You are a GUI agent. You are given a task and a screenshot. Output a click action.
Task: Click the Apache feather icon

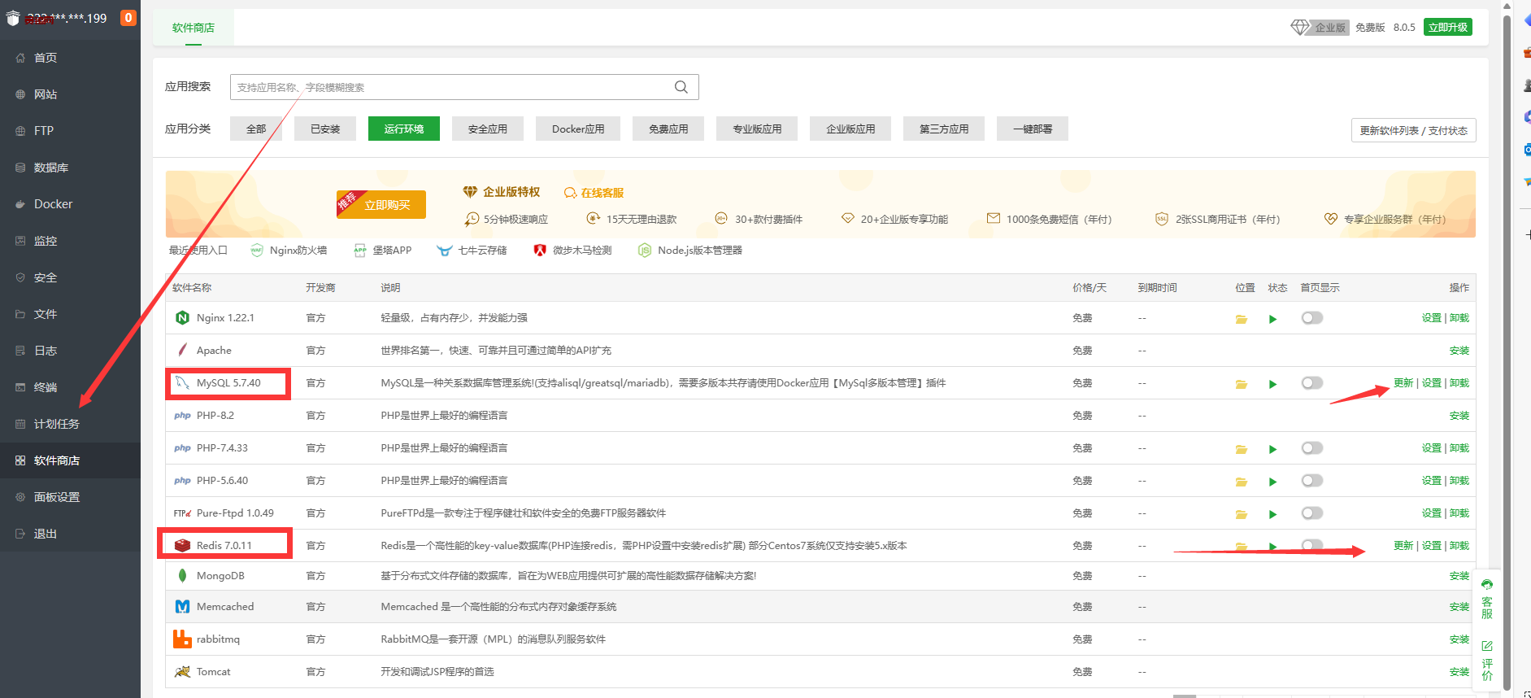pyautogui.click(x=182, y=351)
